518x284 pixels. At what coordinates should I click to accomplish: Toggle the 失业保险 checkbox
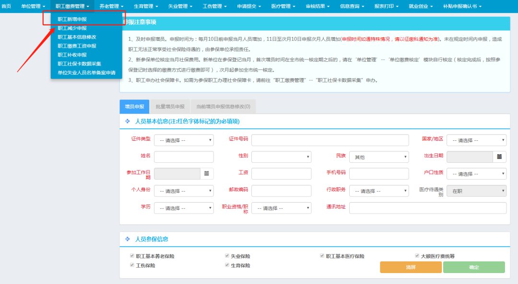227,256
